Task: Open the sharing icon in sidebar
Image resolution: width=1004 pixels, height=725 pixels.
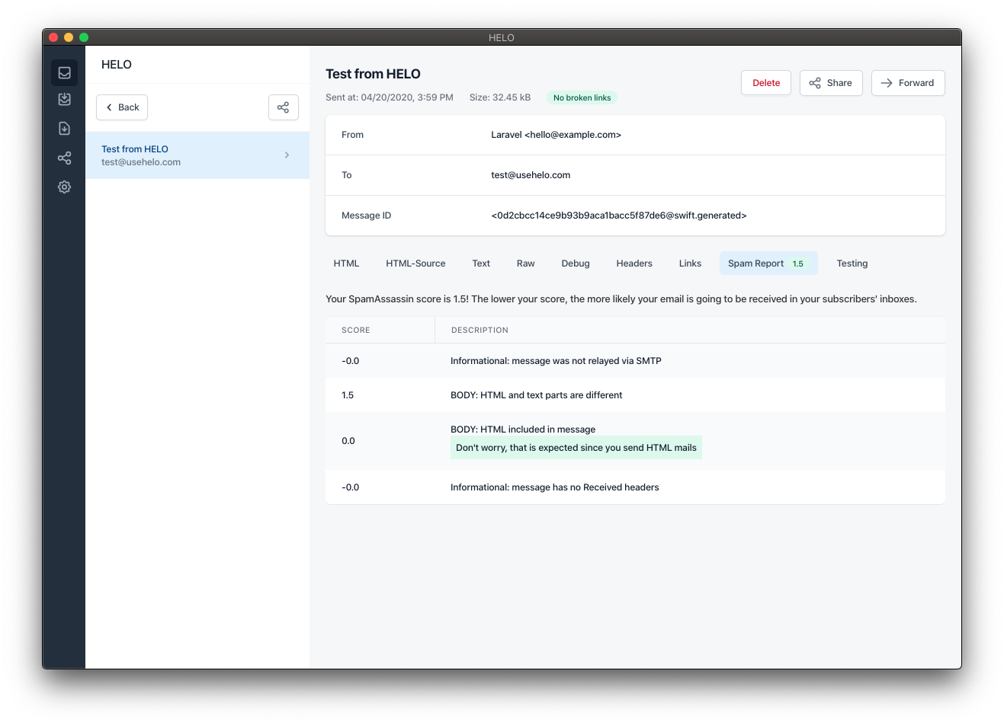Action: pyautogui.click(x=65, y=158)
